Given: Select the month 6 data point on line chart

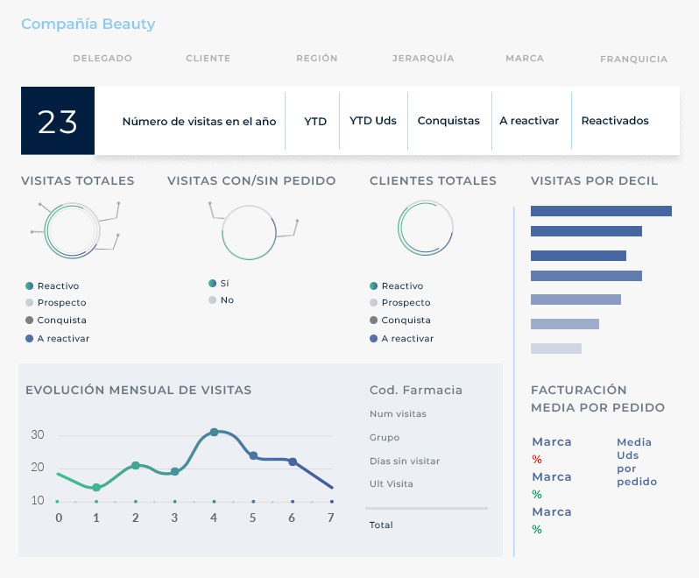Looking at the screenshot, I should pos(293,462).
